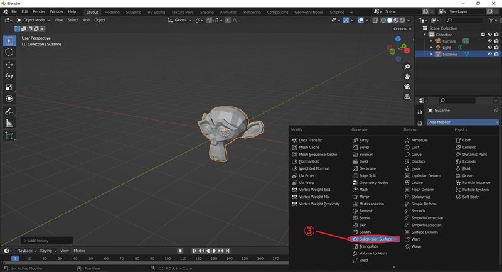The width and height of the screenshot is (502, 272).
Task: Jump to timeline end frame
Action: (228, 251)
